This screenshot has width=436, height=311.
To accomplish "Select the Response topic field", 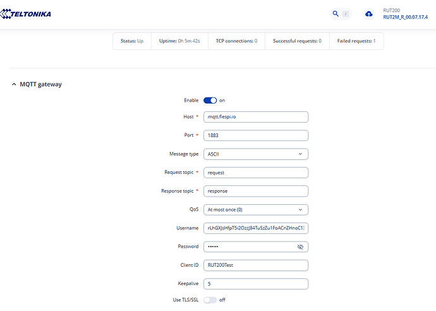I will [x=255, y=191].
